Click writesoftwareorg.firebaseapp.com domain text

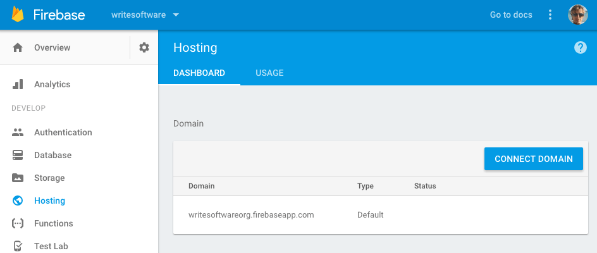point(251,215)
